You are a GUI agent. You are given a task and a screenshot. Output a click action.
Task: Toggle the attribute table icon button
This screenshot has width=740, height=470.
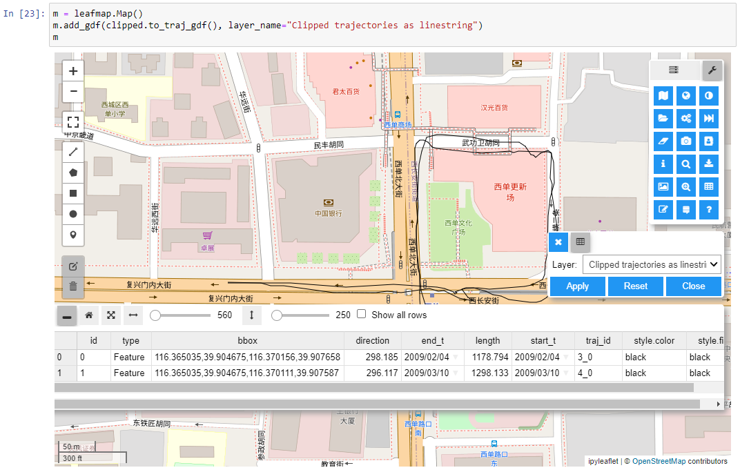(580, 242)
